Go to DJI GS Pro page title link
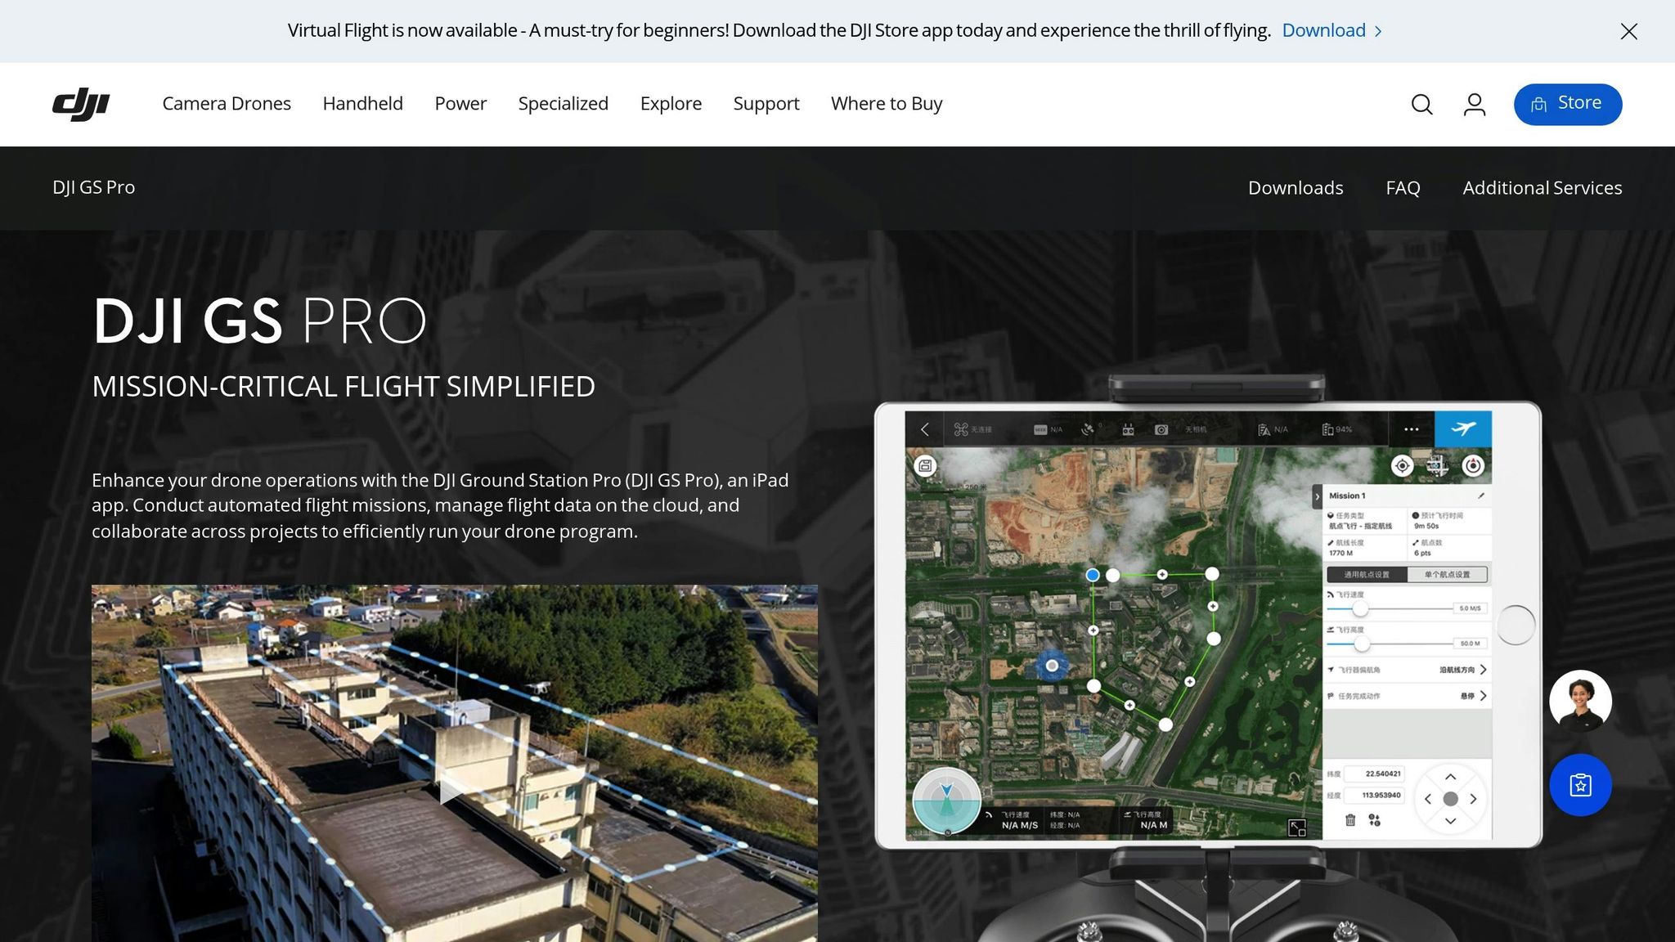1675x942 pixels. (93, 187)
